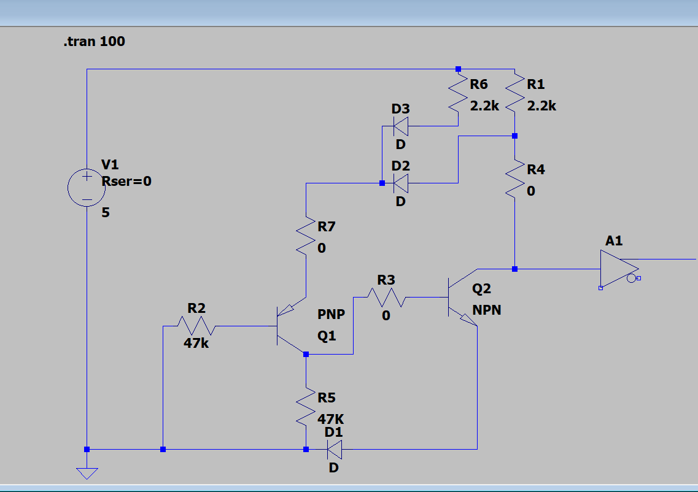The height and width of the screenshot is (492, 698).
Task: Click the junction node above R6
Action: point(458,69)
